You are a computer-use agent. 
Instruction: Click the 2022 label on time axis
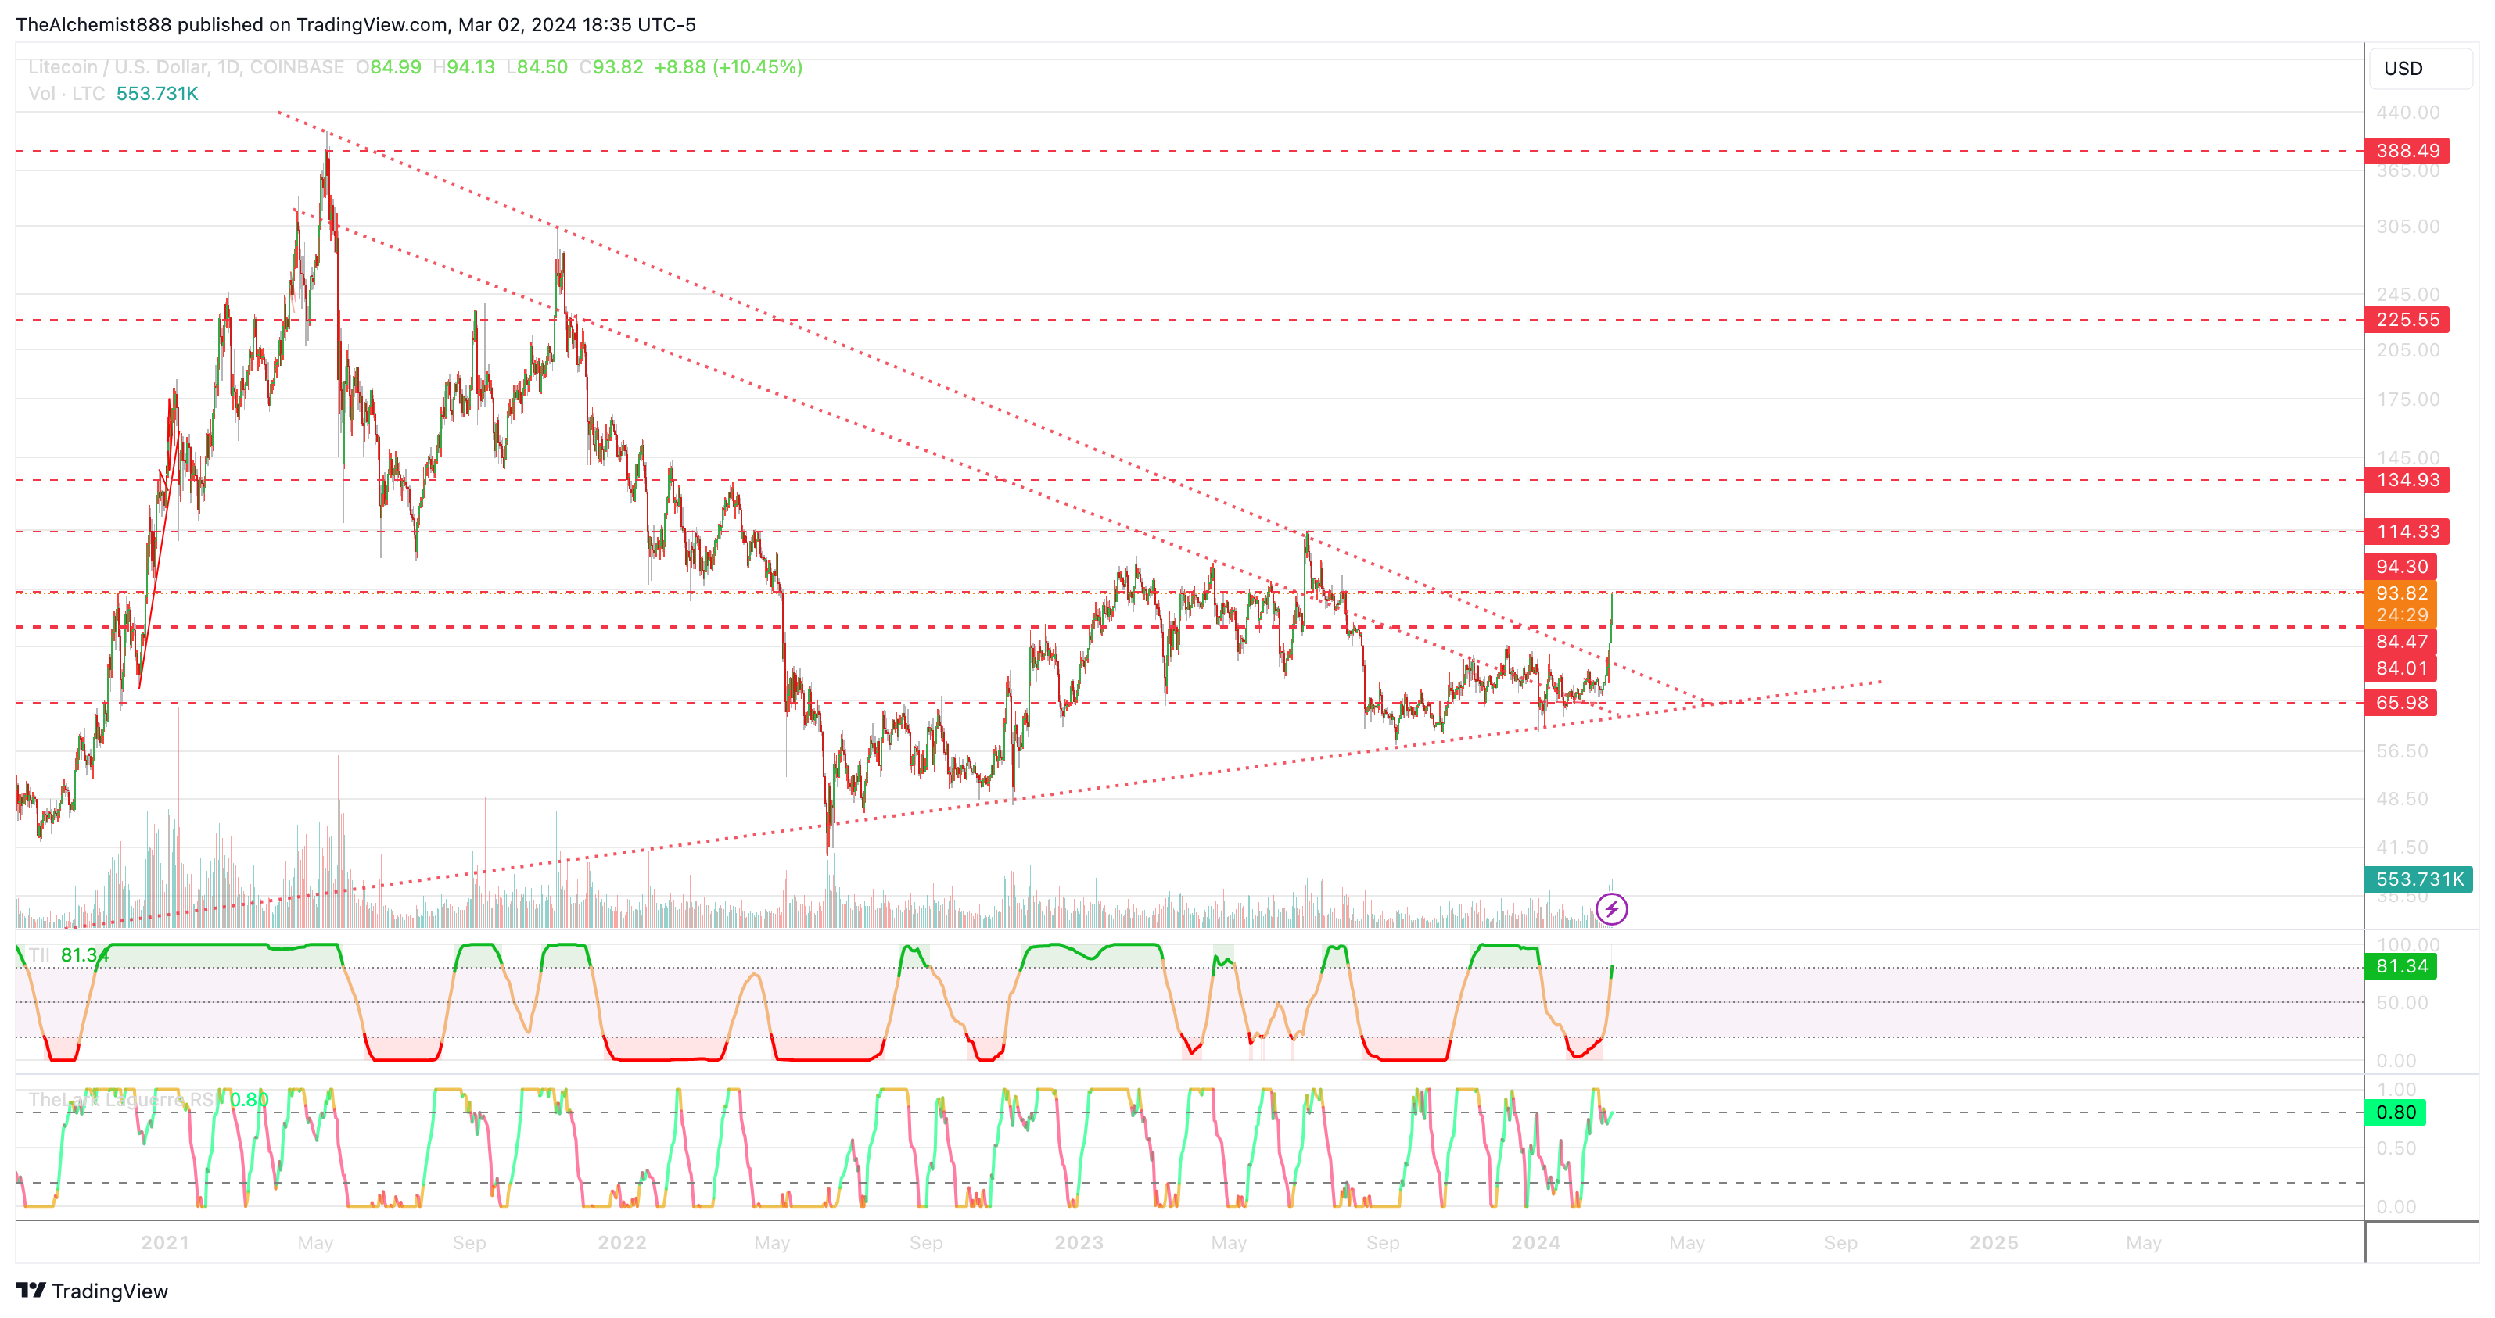[622, 1241]
